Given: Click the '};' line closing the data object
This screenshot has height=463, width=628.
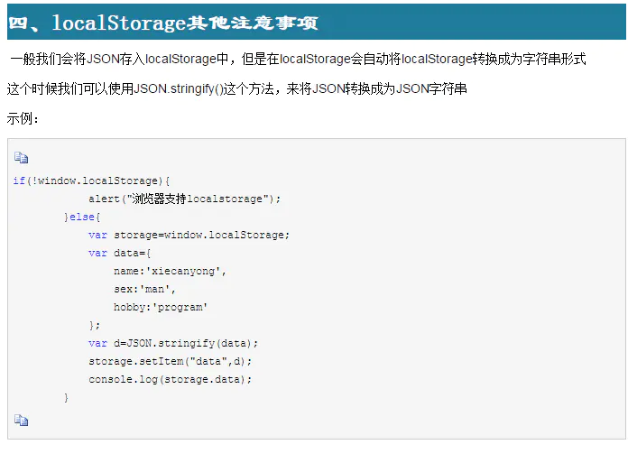Looking at the screenshot, I should pyautogui.click(x=95, y=325).
